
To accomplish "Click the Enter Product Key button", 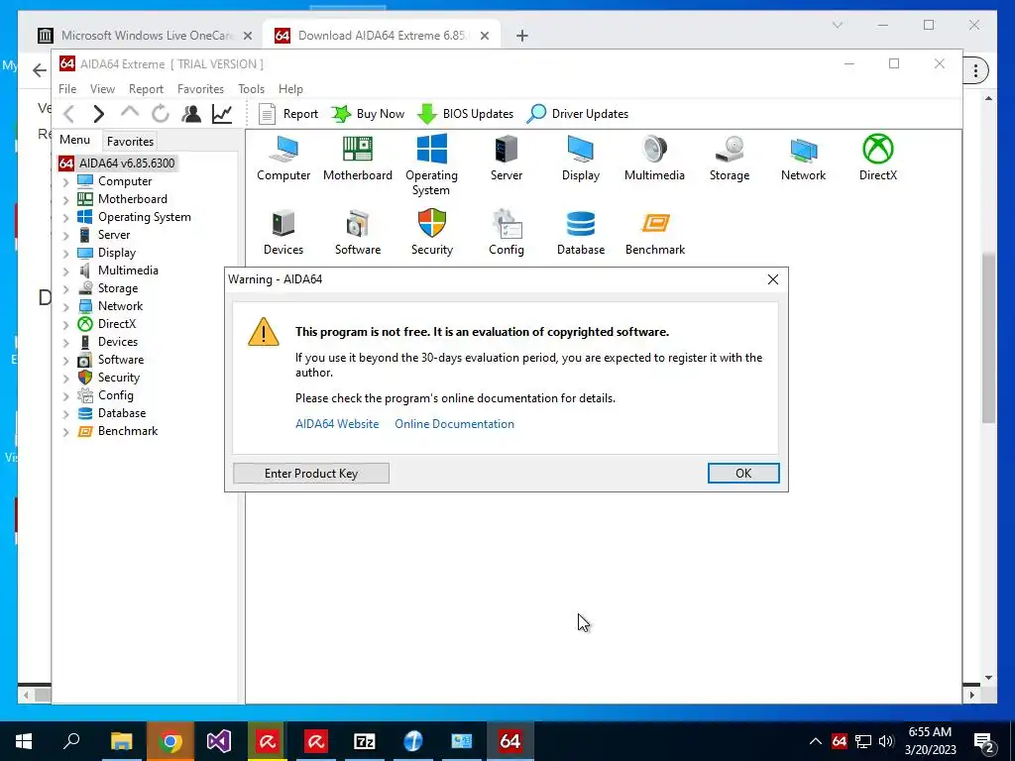I will (310, 473).
